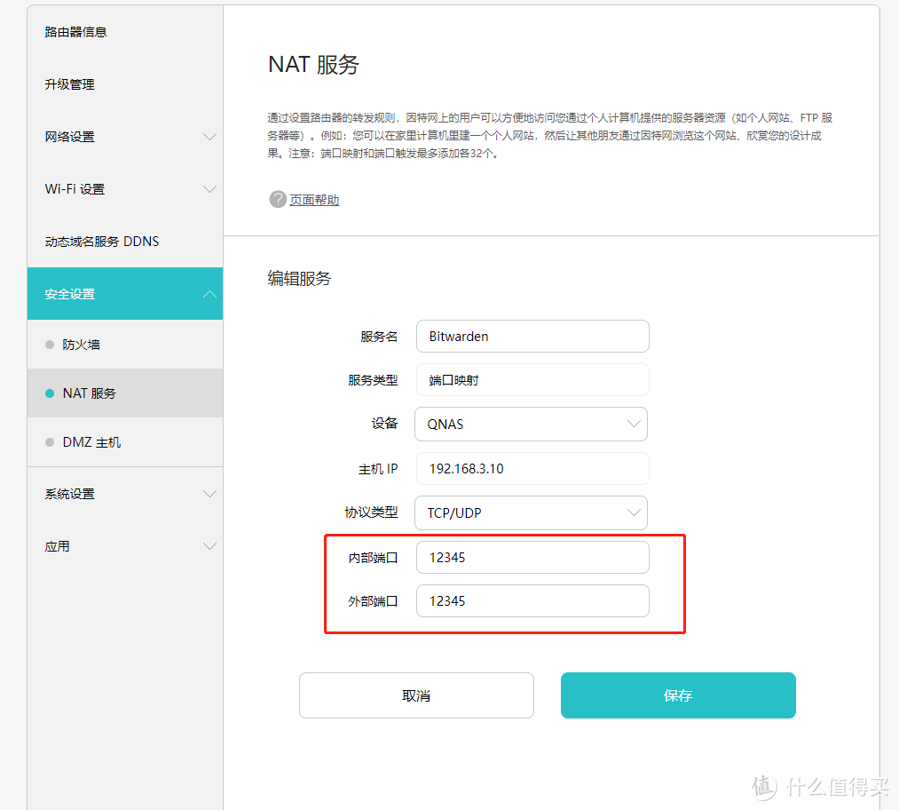The image size is (899, 810).
Task: Open 动态域名服务 DDNS page
Action: 100,241
